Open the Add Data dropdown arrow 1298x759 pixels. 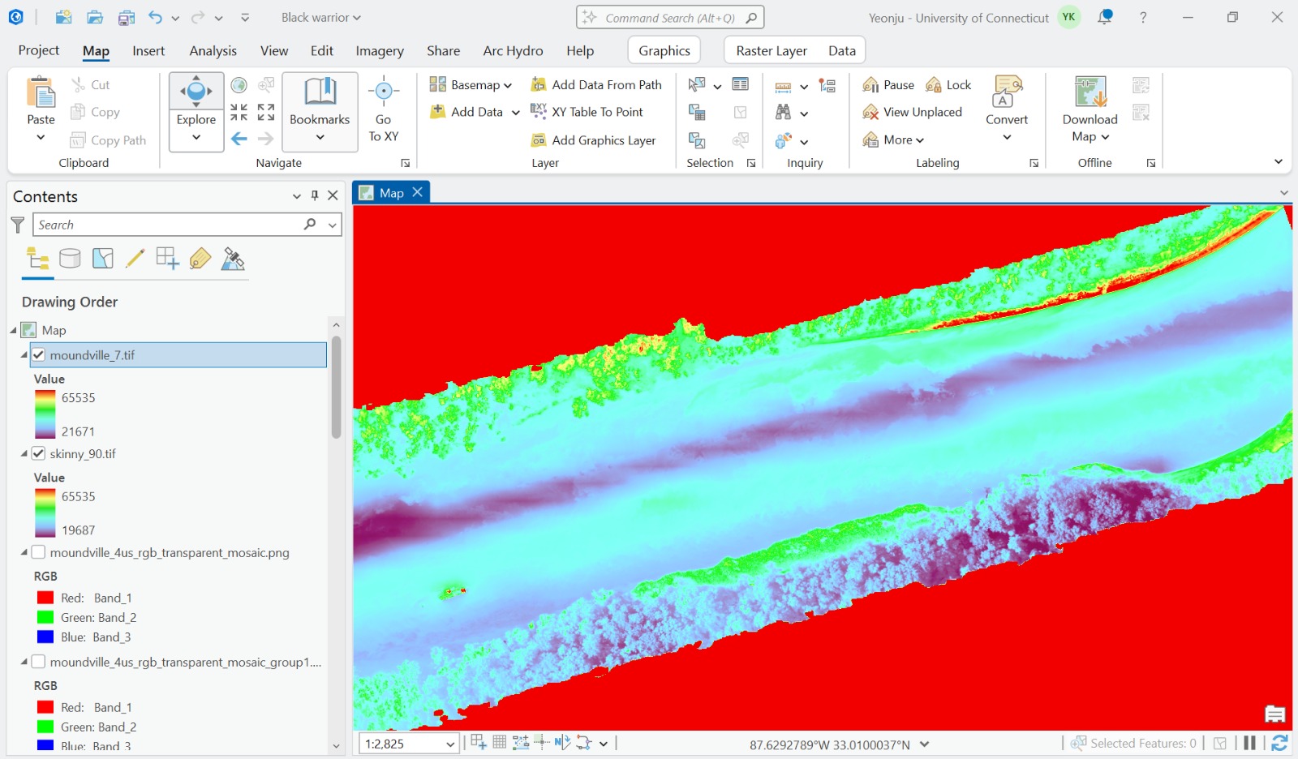[x=515, y=113]
